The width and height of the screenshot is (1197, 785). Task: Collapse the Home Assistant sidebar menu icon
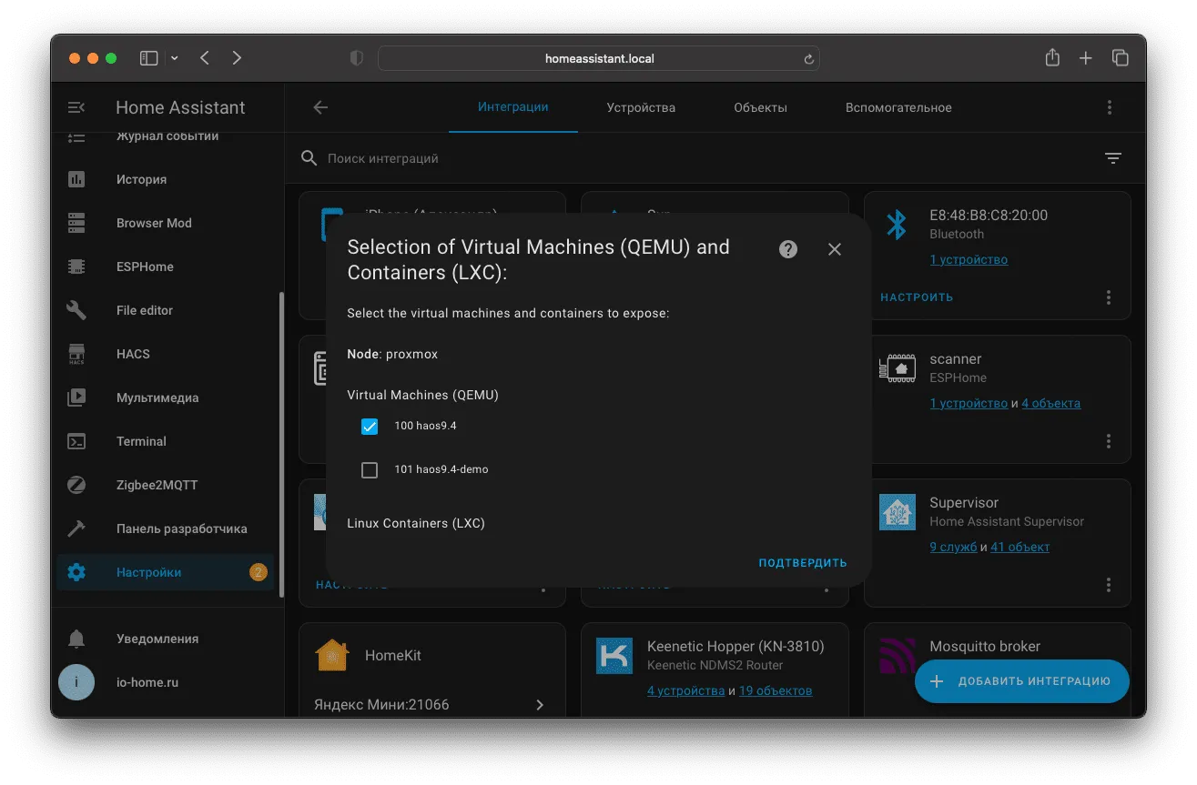click(76, 107)
